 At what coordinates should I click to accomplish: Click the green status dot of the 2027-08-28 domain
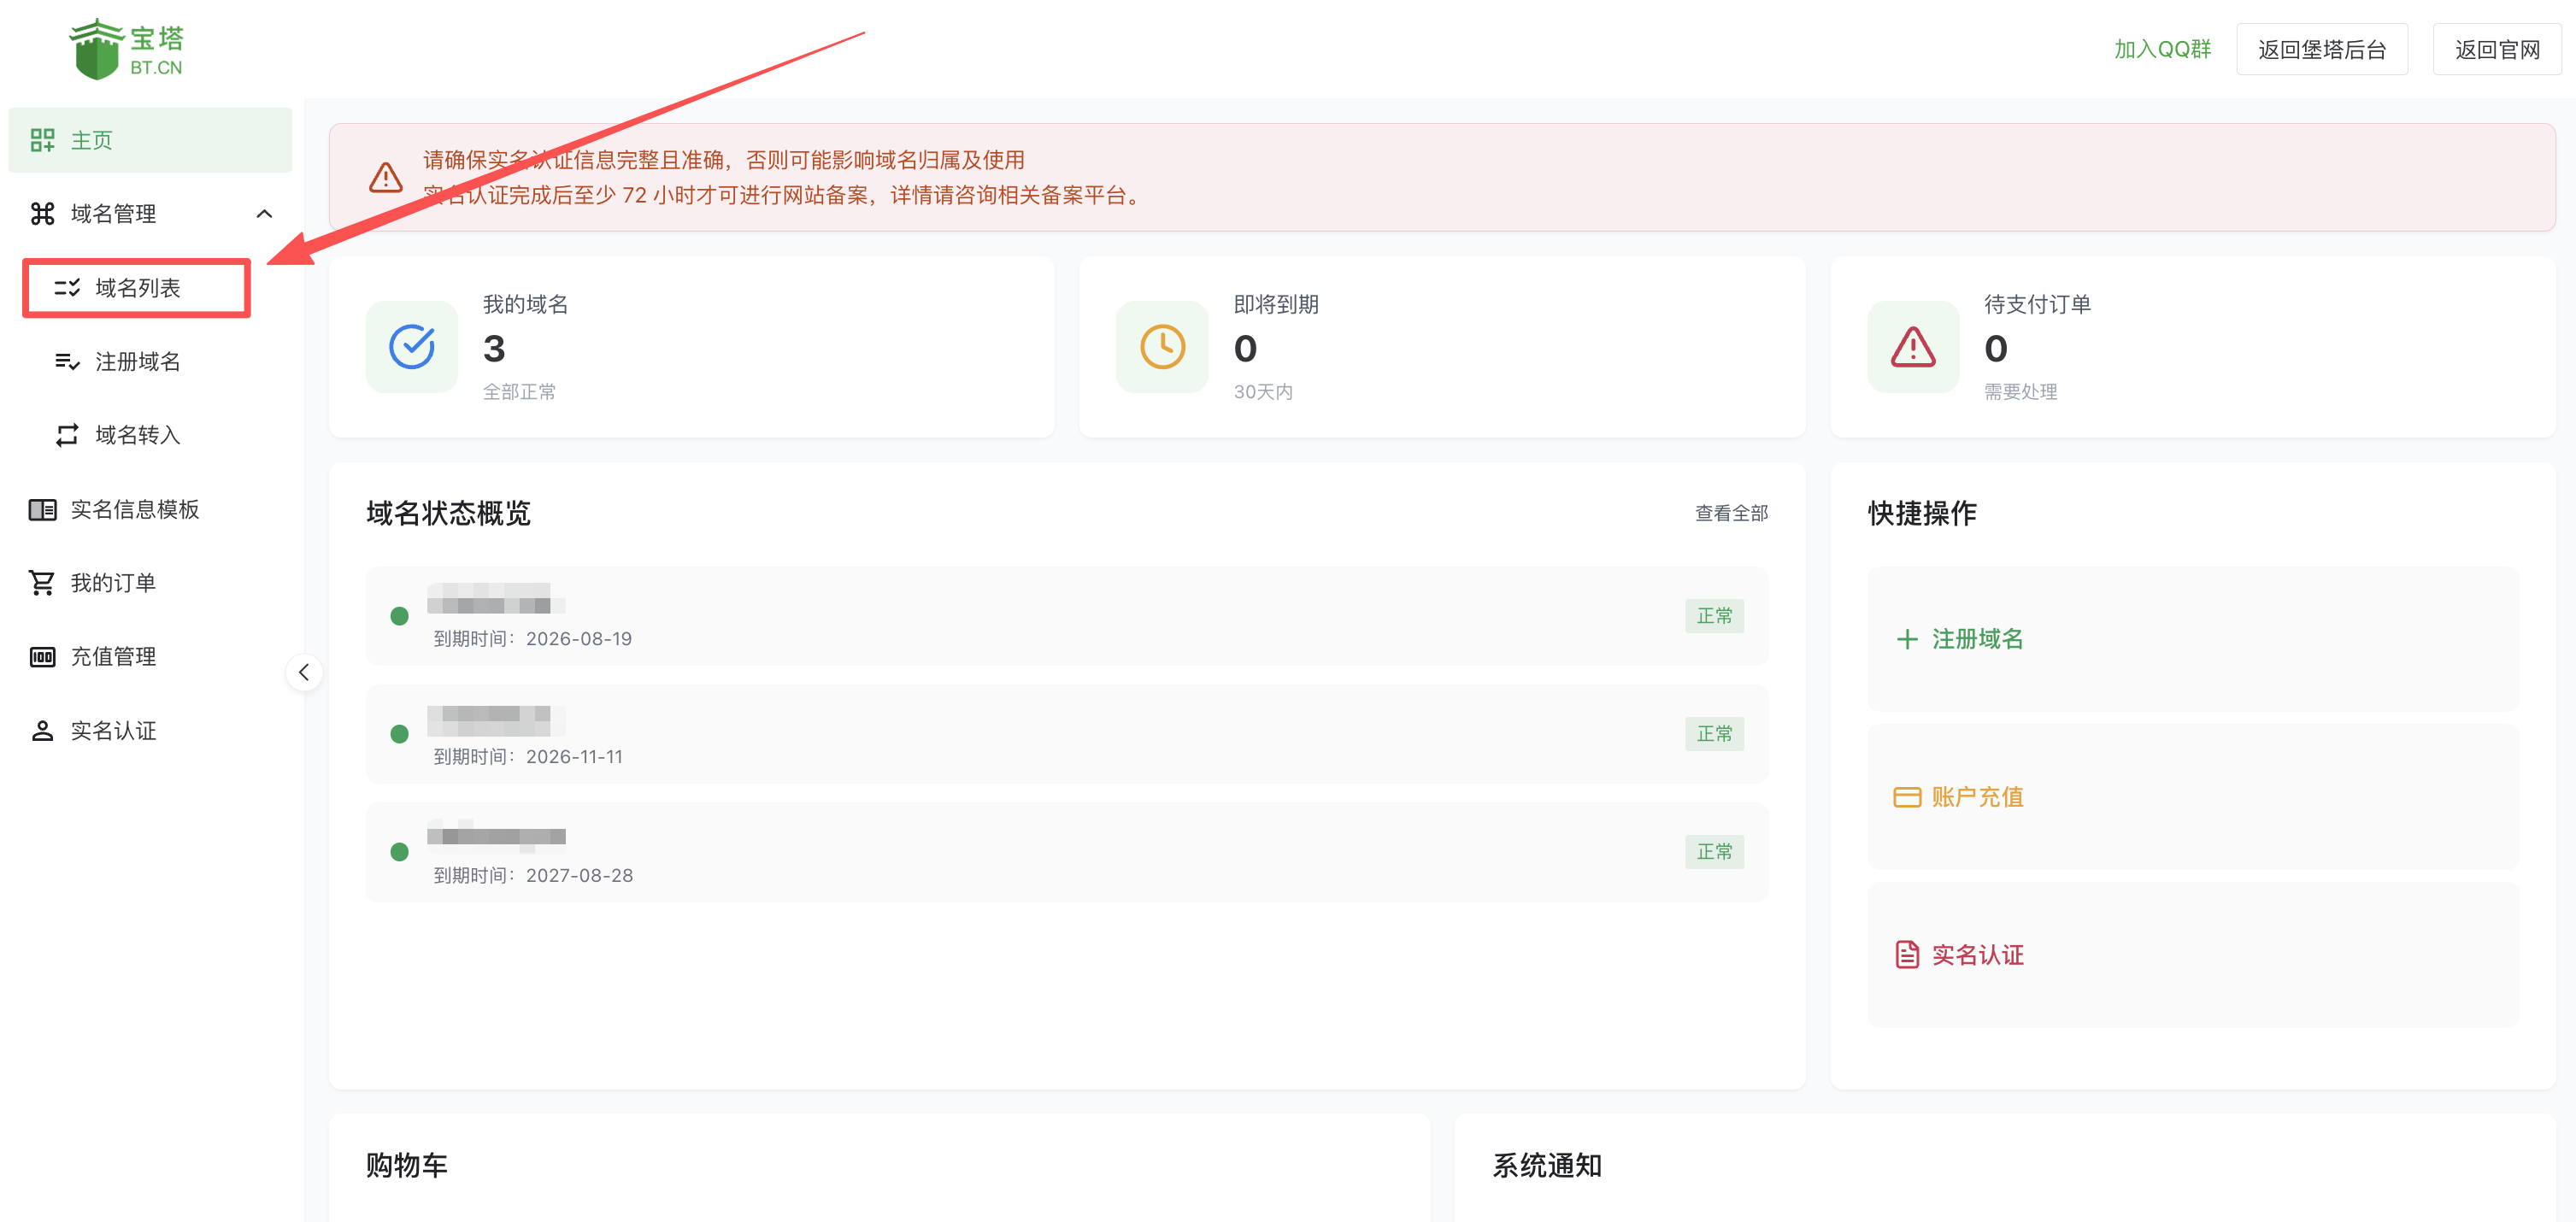tap(400, 852)
